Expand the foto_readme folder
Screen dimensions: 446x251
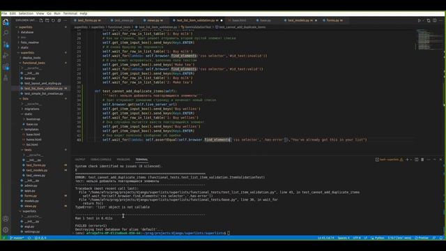pyautogui.click(x=29, y=43)
